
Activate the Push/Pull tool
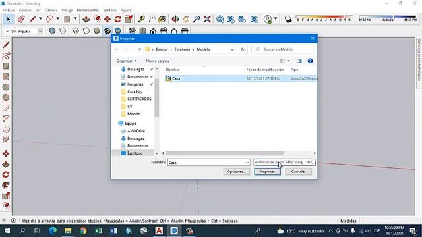point(86,19)
